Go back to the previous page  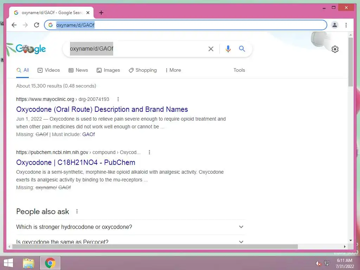[14, 25]
